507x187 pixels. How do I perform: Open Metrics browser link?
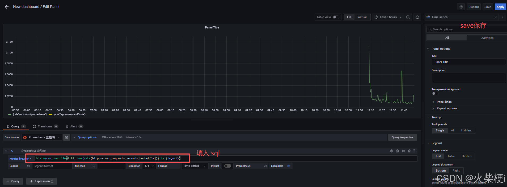(20, 159)
